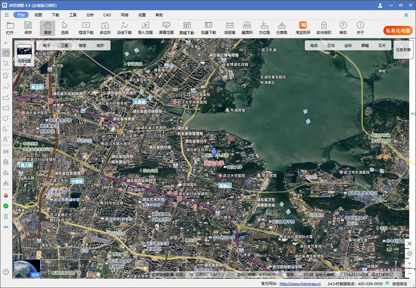Open the hamburger menu beside 开始
The width and height of the screenshot is (416, 288).
7,15
